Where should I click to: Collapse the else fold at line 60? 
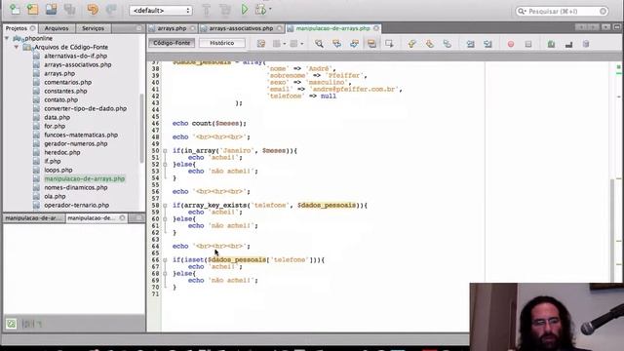click(x=165, y=218)
